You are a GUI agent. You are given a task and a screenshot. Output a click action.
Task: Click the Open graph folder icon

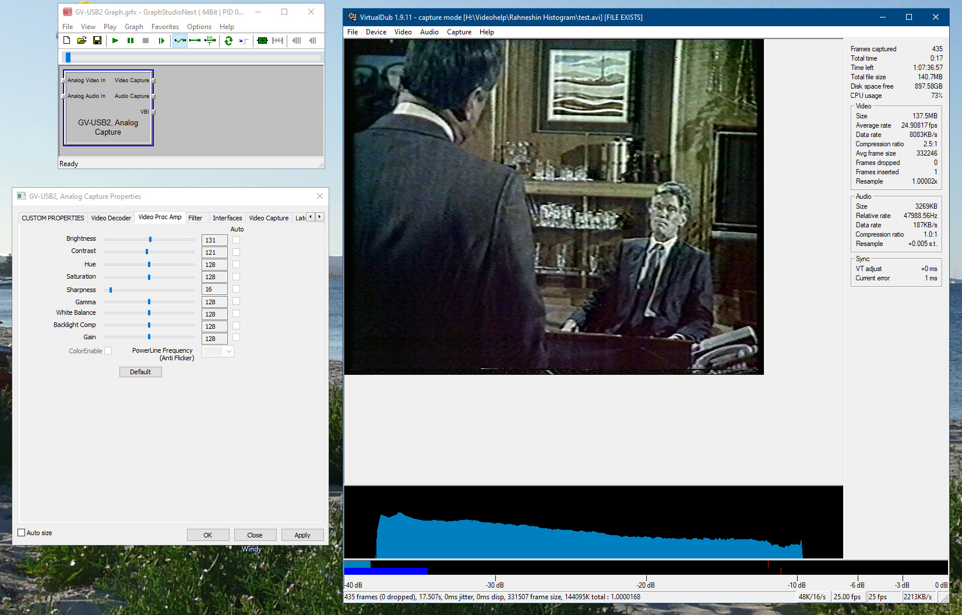82,40
